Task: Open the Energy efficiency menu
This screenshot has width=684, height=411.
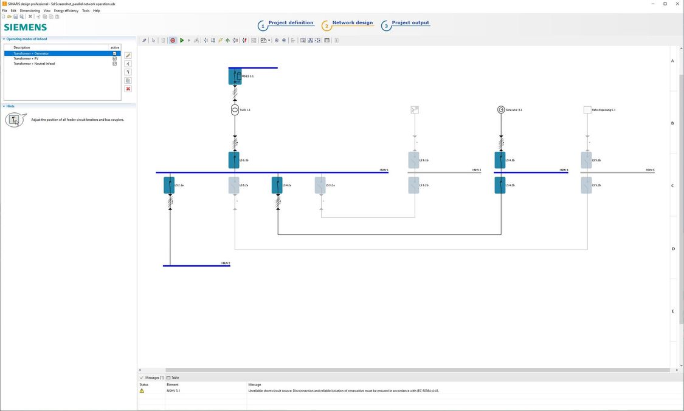Action: 64,10
